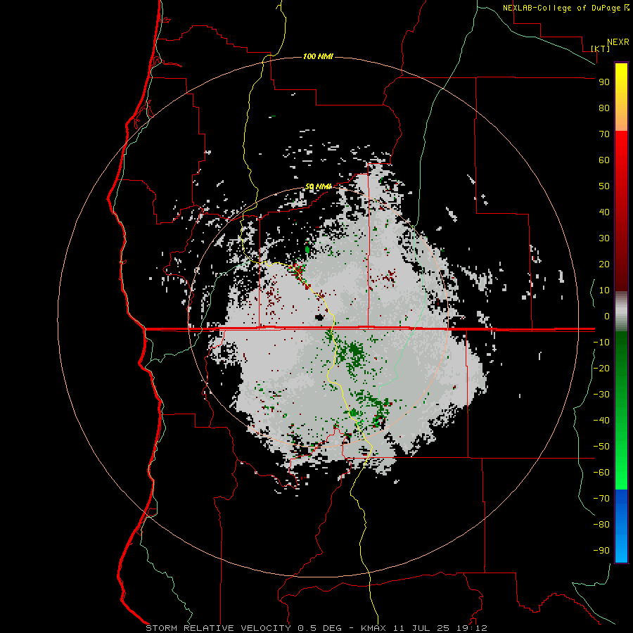633x633 pixels.
Task: Click the gray near-zero segment of the color bar
Action: (621, 312)
